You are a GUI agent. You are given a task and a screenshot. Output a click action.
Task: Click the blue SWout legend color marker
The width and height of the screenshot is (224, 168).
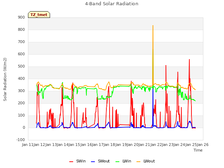[93, 162]
